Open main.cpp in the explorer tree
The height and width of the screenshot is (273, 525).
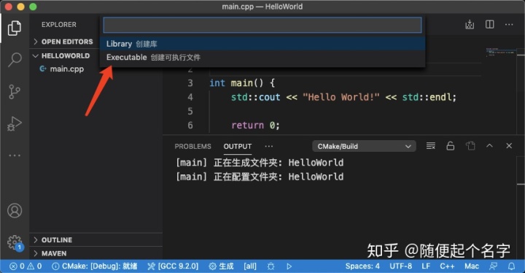point(66,69)
